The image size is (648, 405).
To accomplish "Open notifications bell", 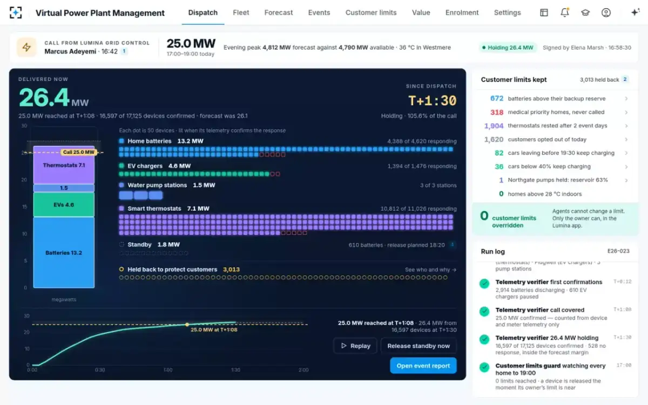I will click(x=564, y=12).
